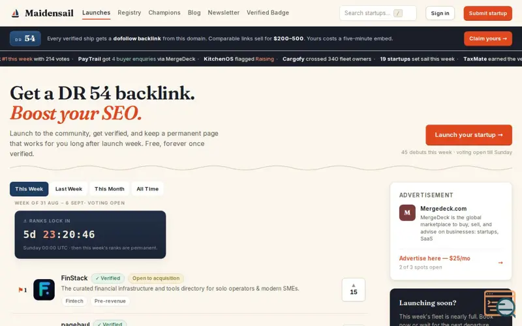
Task: Click the dofollow backlink text
Action: (137, 38)
